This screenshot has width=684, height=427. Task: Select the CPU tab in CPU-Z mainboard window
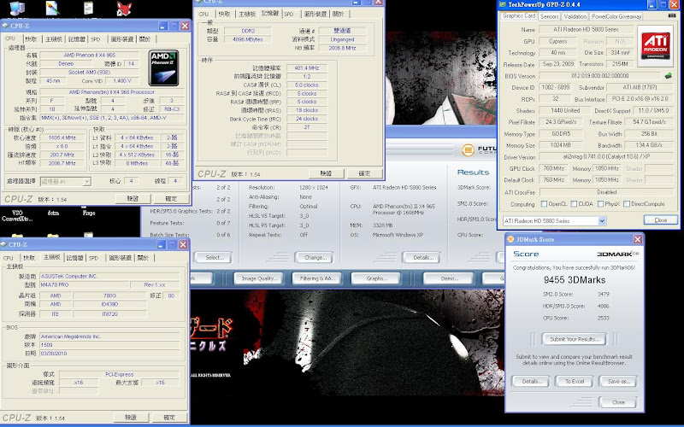coord(9,258)
